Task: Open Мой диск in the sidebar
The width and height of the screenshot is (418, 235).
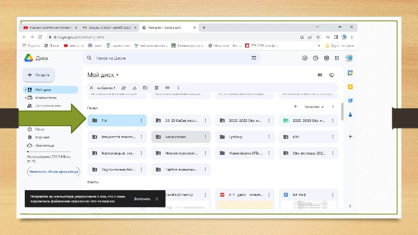Action: (x=51, y=90)
